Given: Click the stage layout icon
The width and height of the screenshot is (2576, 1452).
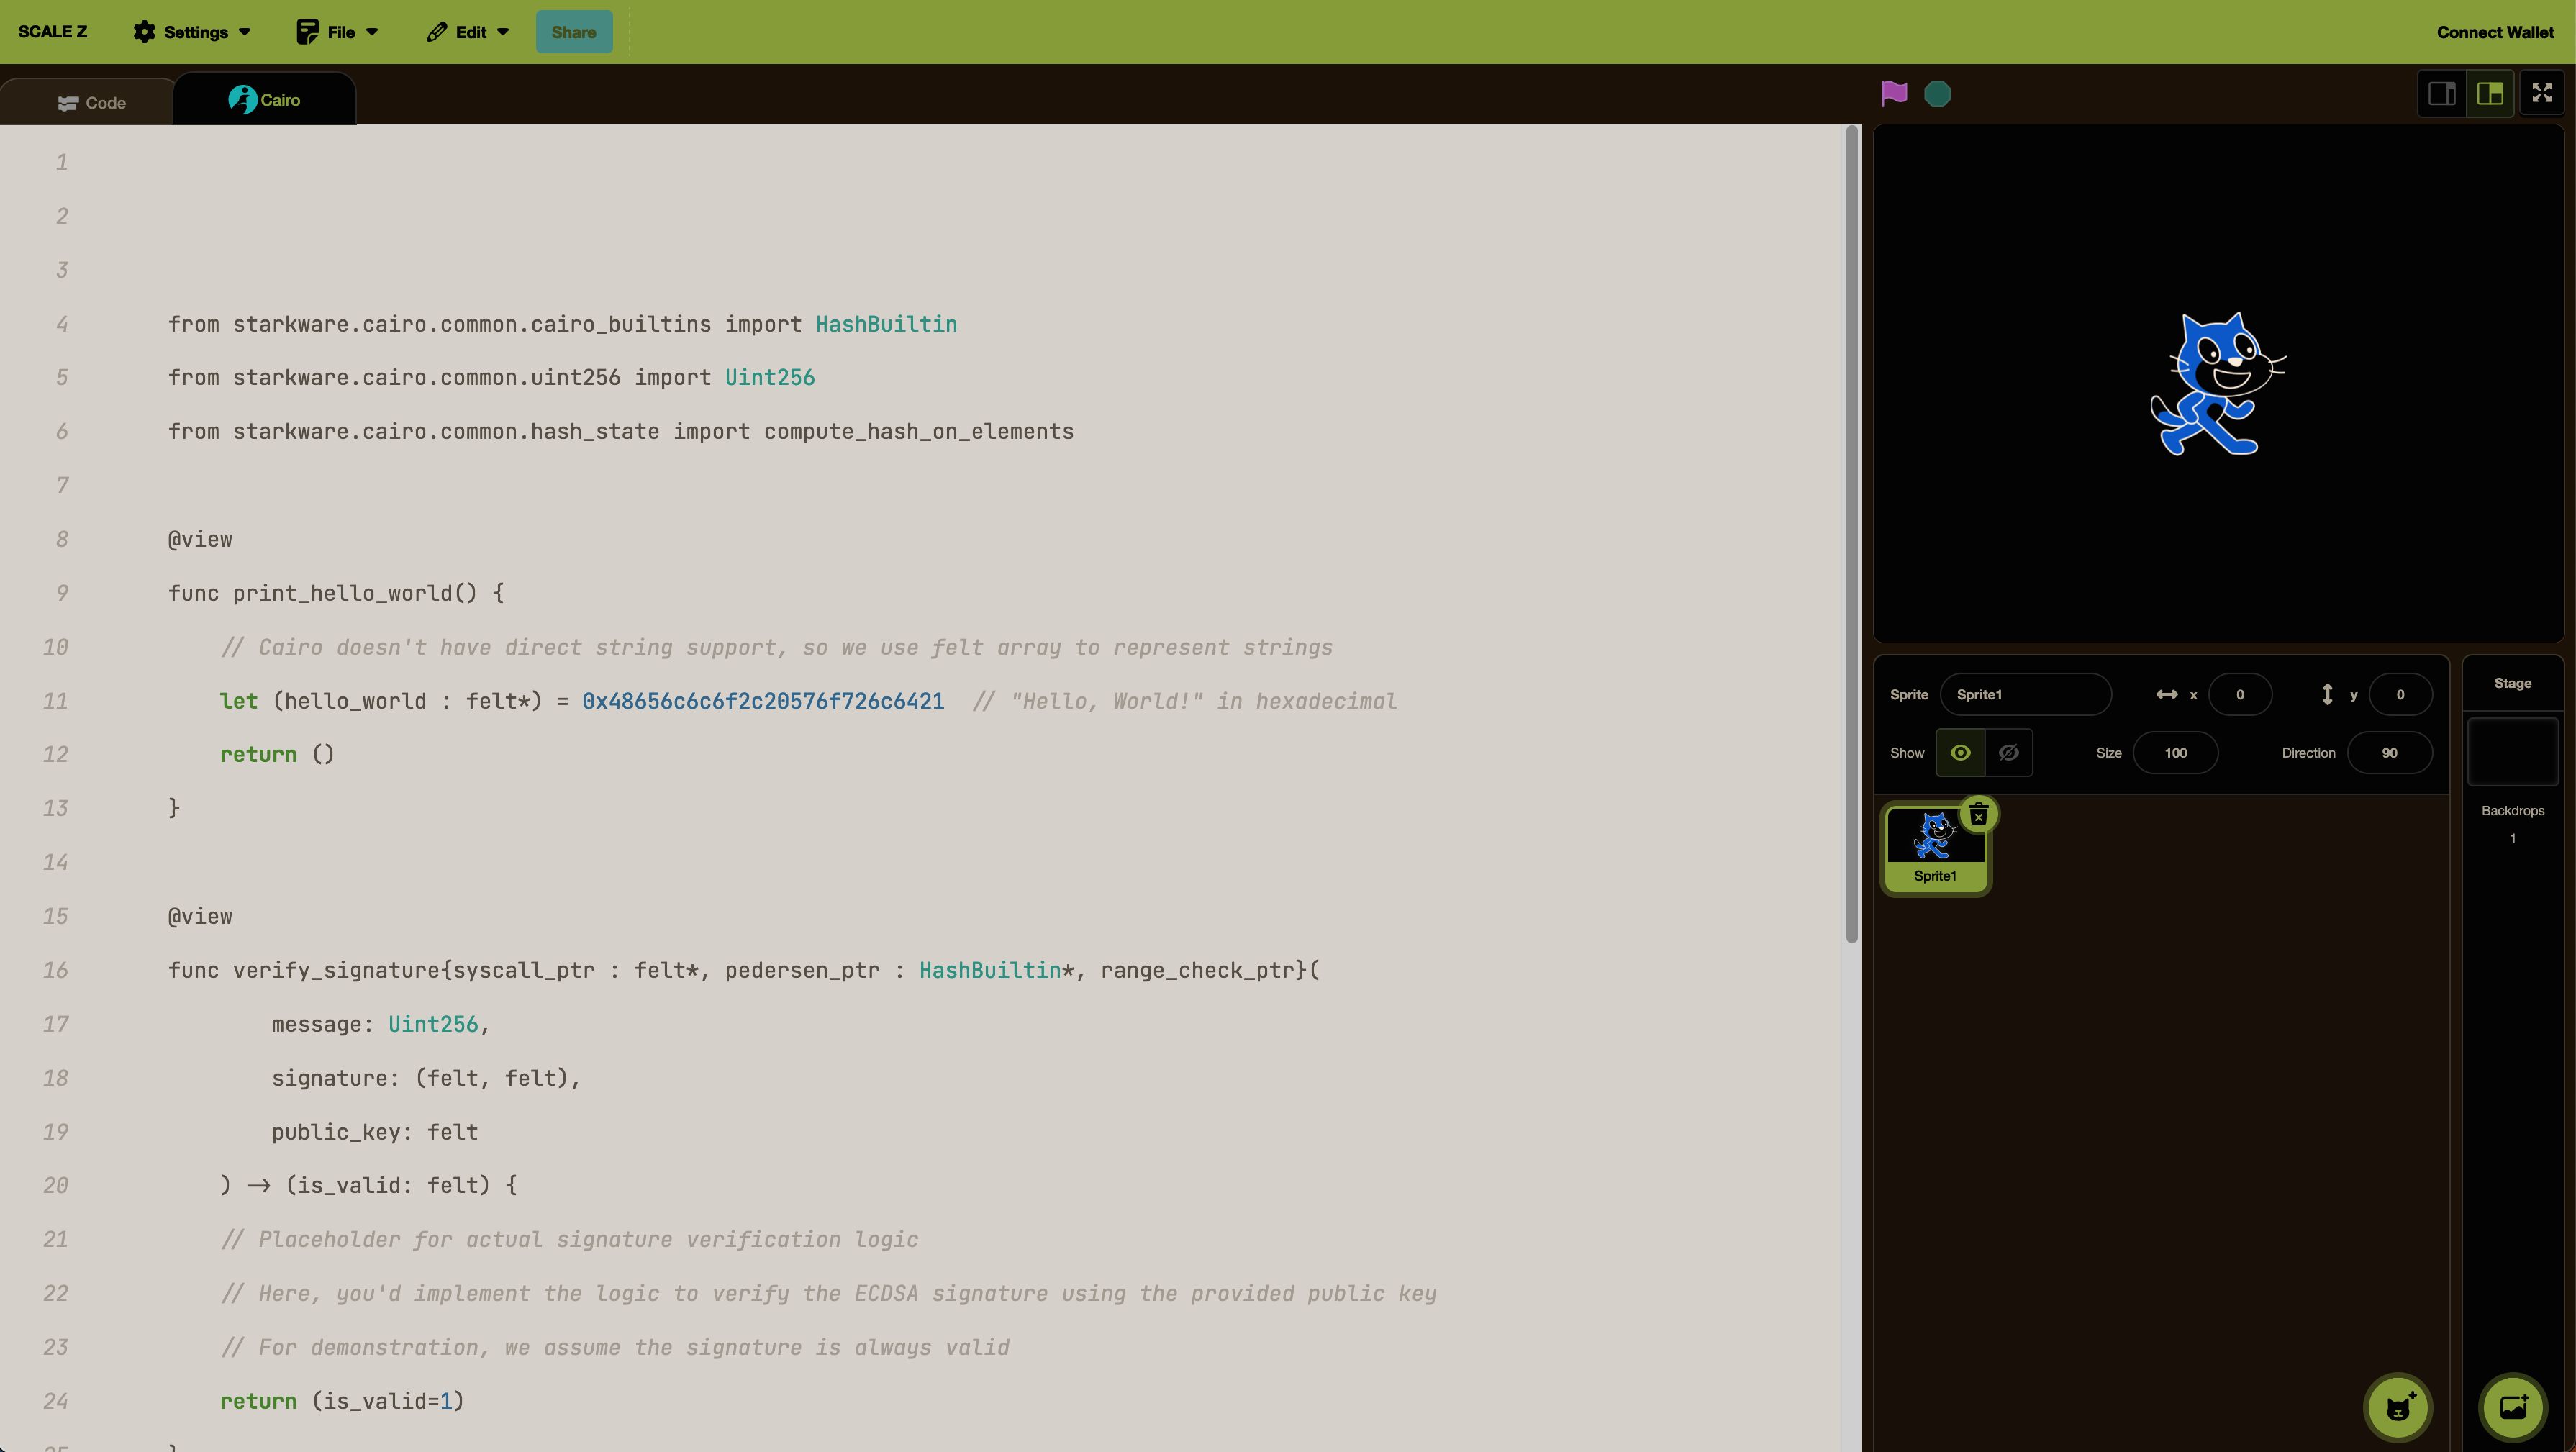Looking at the screenshot, I should click(2490, 94).
